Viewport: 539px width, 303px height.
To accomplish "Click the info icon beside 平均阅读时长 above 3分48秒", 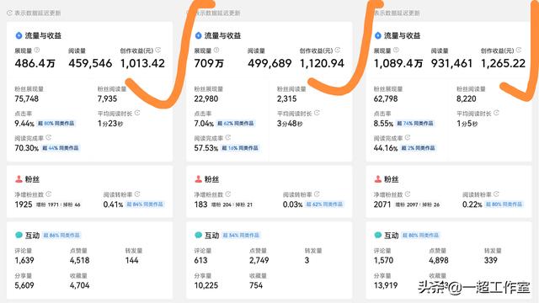I will [317, 113].
